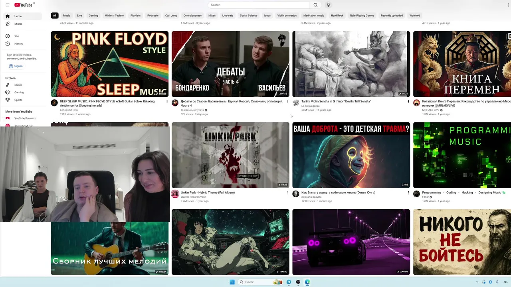The image size is (511, 287).
Task: Open Telegram from the taskbar
Action: point(289,282)
